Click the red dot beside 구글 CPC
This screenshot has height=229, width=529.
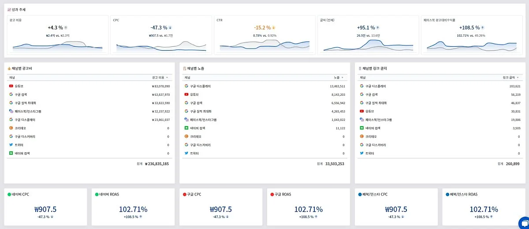(x=184, y=195)
